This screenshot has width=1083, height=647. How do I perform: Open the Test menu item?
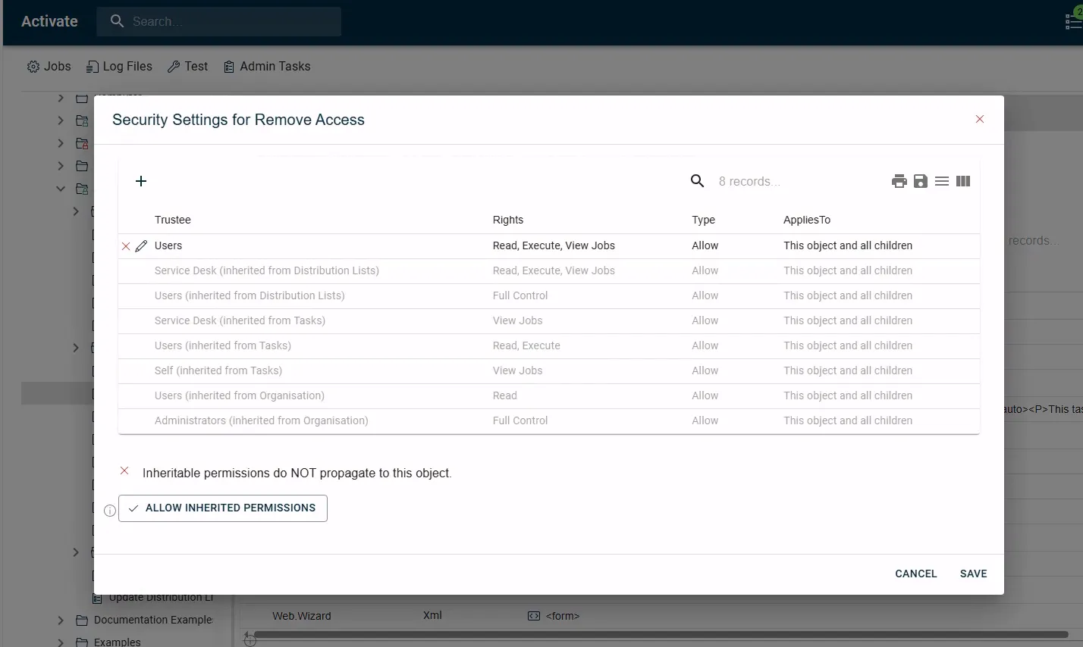point(187,67)
